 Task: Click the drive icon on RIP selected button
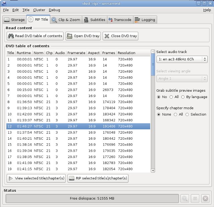pyautogui.click(x=72, y=178)
